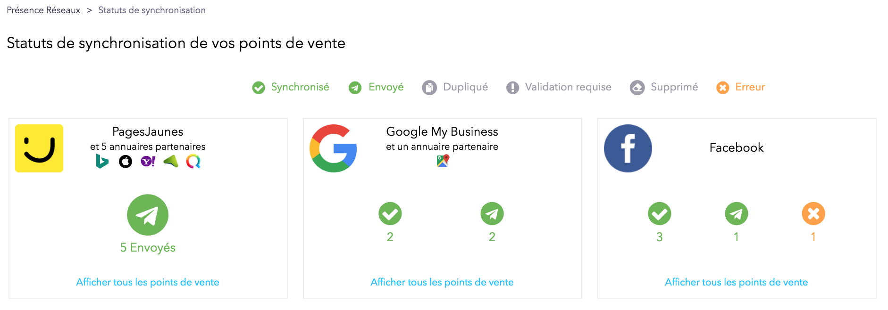Click the Yahoo partner directory icon
Image resolution: width=888 pixels, height=310 pixels.
148,162
